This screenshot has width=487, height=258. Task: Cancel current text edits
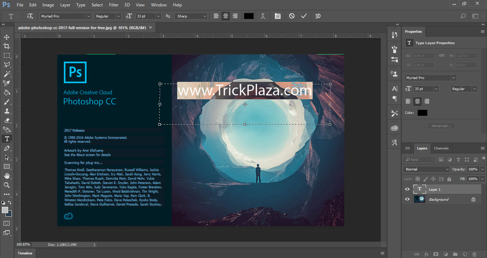pos(292,16)
